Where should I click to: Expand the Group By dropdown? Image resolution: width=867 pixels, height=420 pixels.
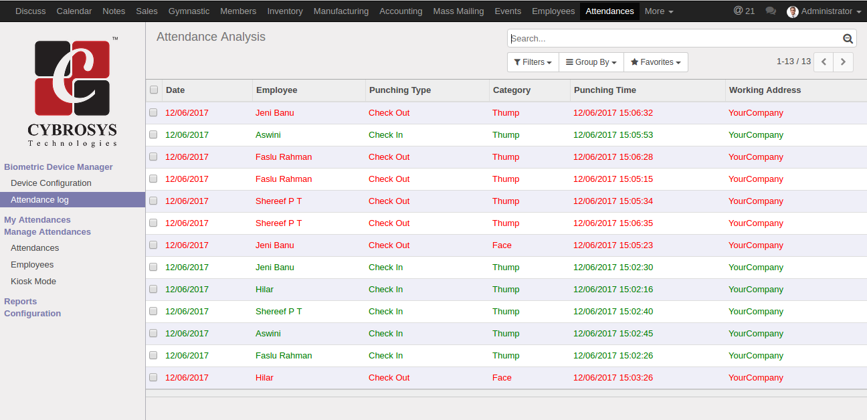point(591,62)
